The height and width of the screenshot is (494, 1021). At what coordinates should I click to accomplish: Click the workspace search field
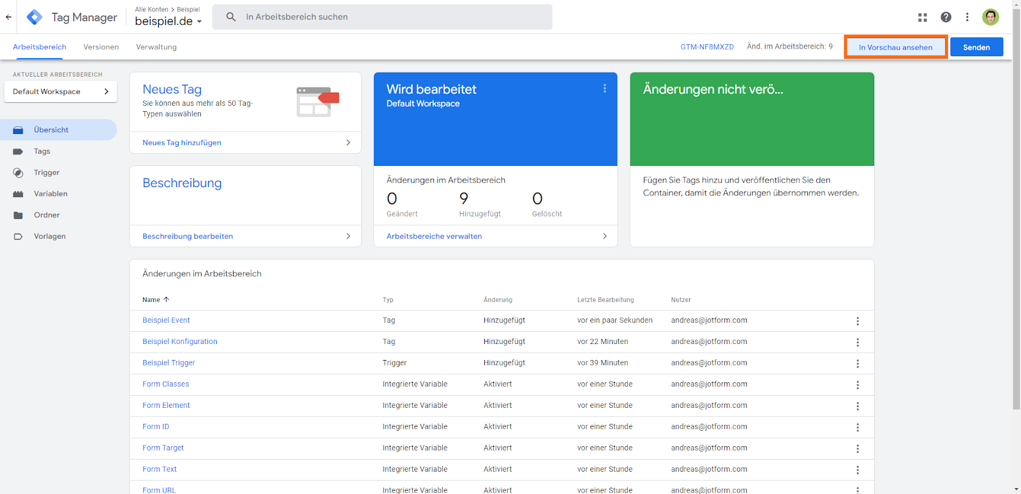tap(383, 17)
